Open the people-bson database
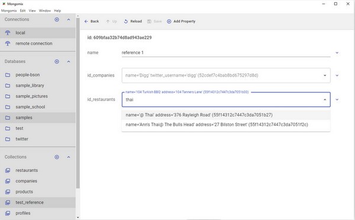 [38, 75]
